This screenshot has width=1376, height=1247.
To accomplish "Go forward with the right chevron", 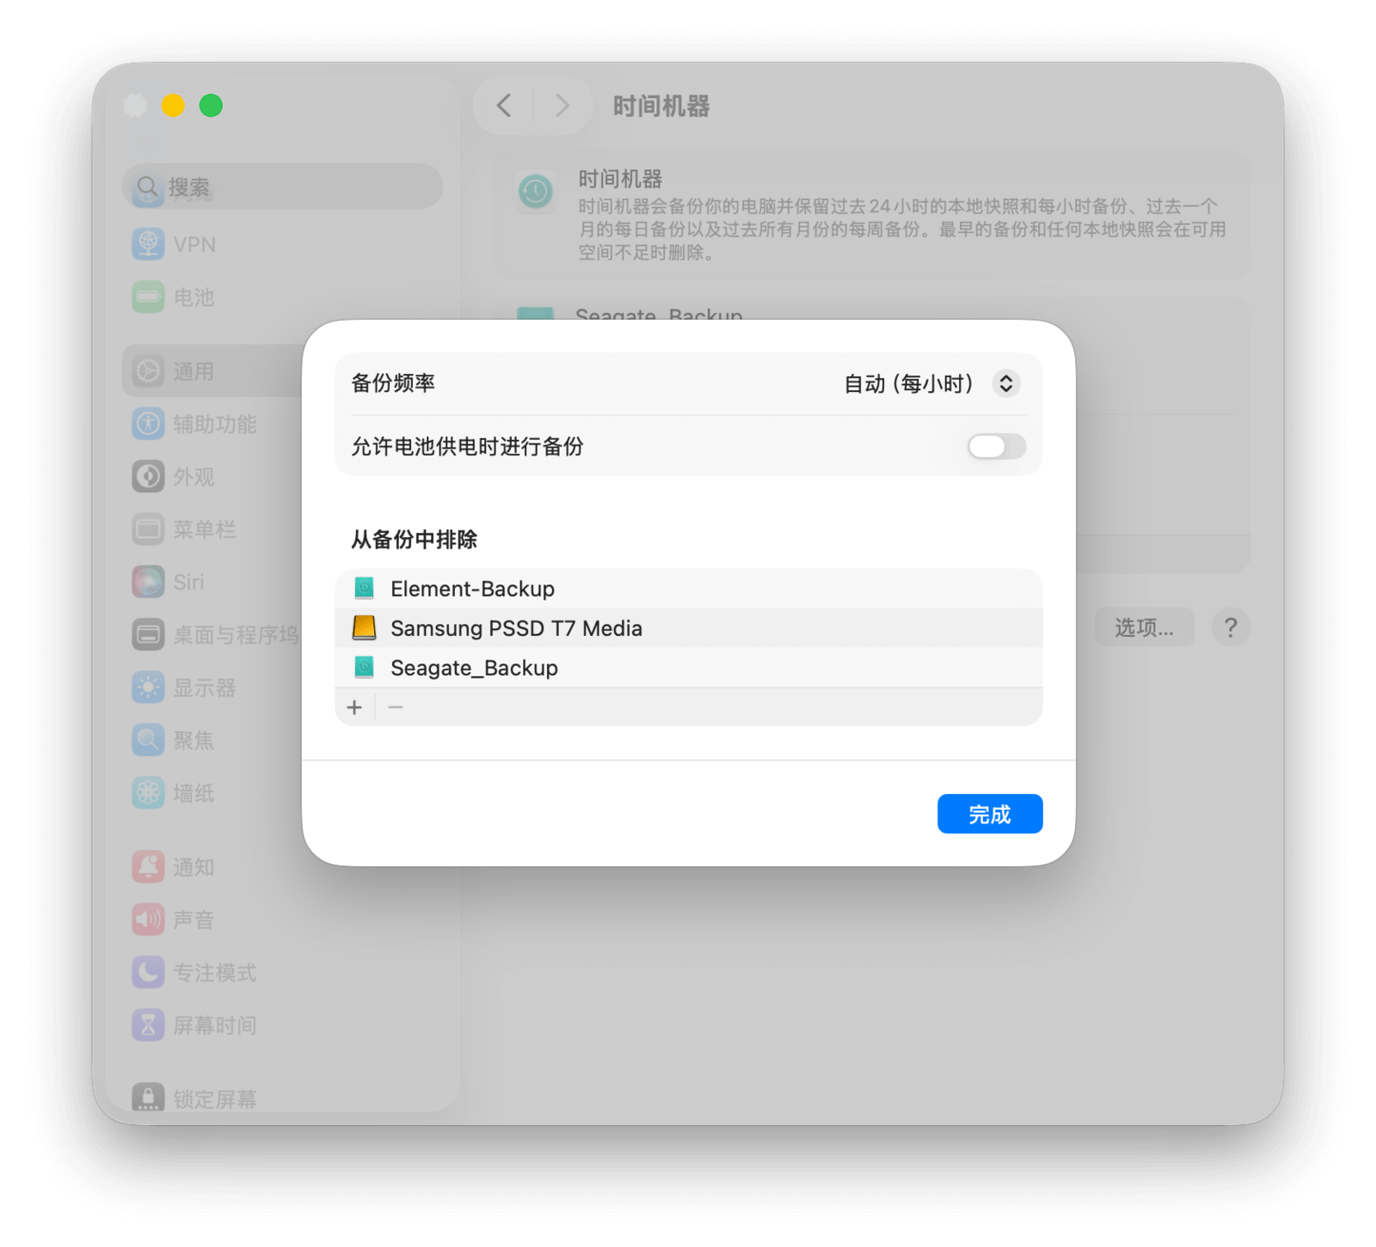I will click(562, 106).
